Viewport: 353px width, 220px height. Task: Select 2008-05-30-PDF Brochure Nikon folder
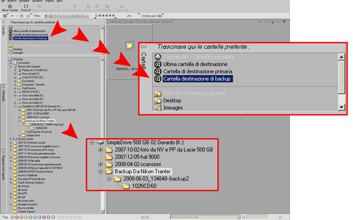point(35,172)
